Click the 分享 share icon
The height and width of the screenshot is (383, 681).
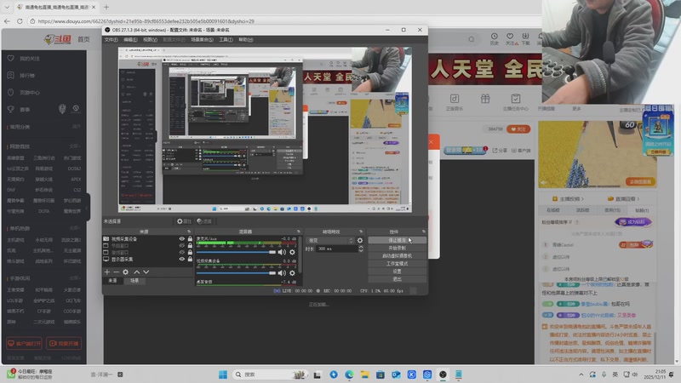point(499,151)
